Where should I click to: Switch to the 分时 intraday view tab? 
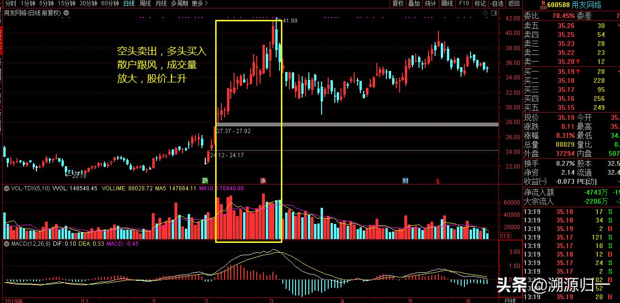pos(10,3)
